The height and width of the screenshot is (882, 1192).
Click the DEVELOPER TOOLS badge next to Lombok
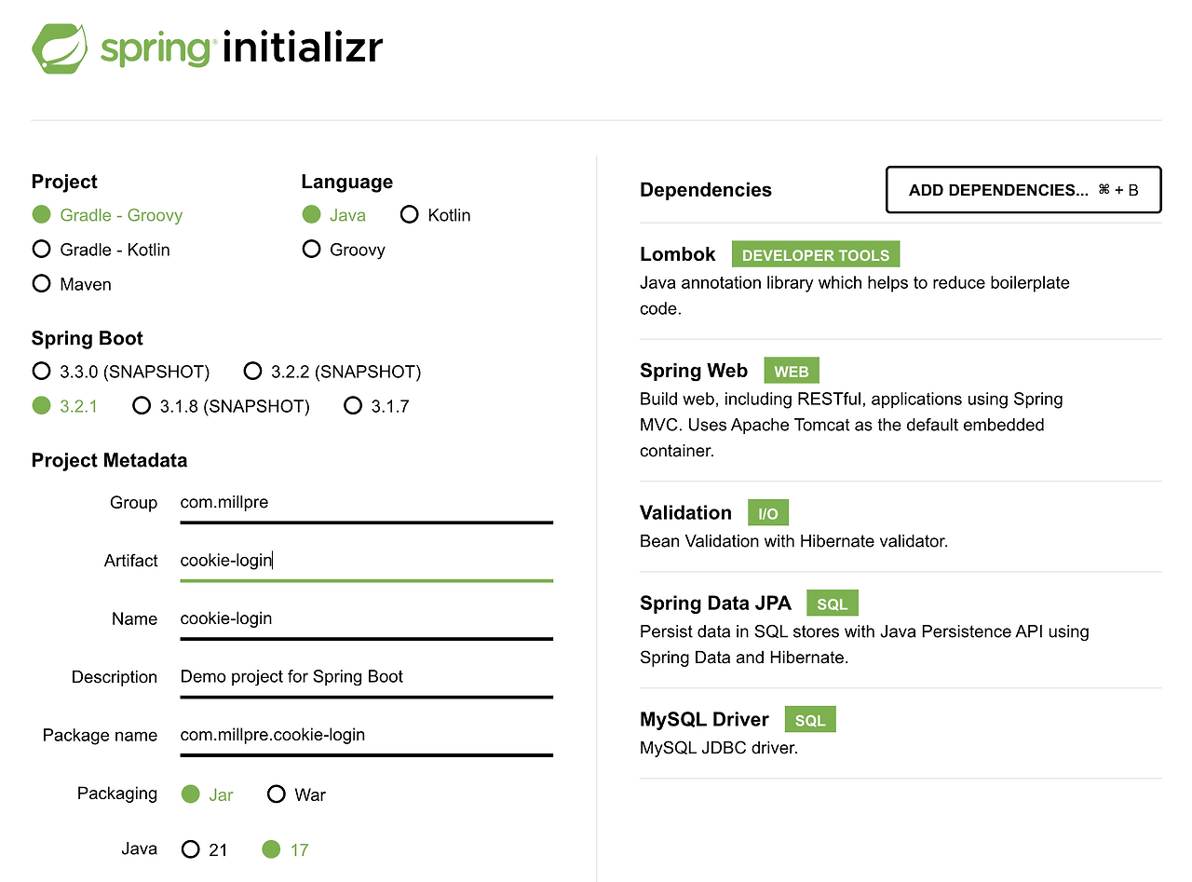coord(816,254)
